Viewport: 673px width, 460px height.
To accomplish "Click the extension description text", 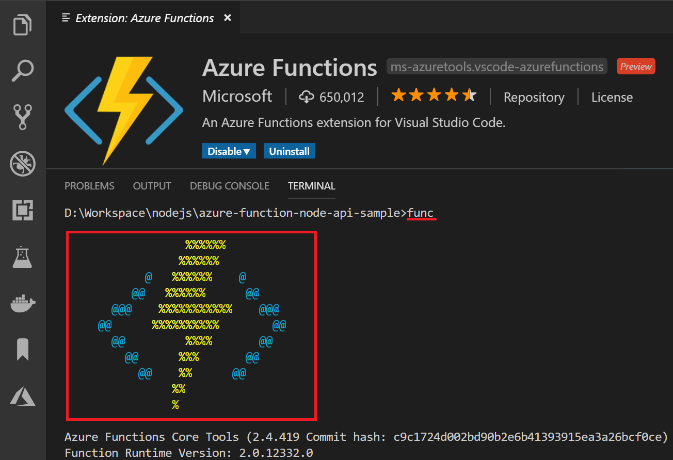I will 354,123.
